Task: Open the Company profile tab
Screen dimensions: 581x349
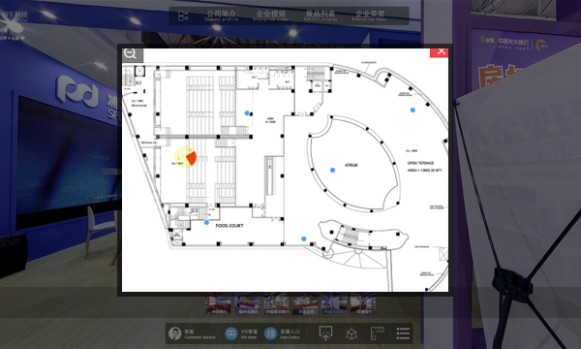Action: 221,16
